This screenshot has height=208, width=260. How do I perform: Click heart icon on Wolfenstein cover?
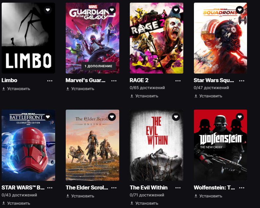coord(240,117)
